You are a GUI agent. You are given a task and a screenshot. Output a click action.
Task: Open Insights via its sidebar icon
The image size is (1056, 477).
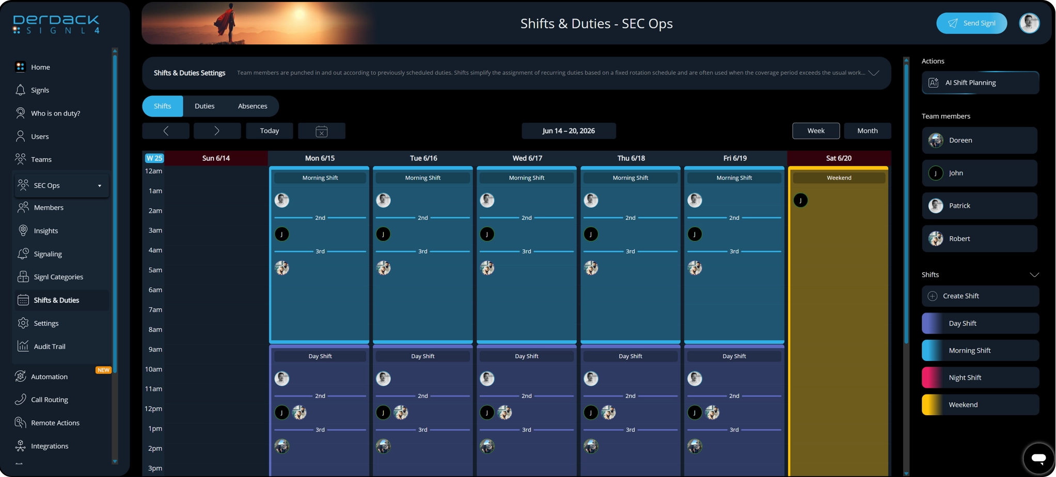tap(23, 231)
